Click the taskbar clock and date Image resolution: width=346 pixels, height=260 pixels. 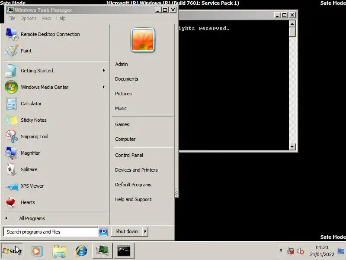pos(322,251)
